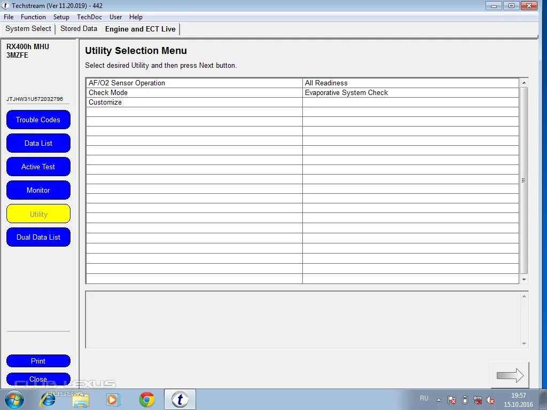Click the Monitor button
The height and width of the screenshot is (410, 547).
pos(38,190)
